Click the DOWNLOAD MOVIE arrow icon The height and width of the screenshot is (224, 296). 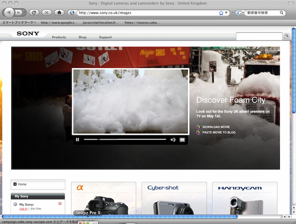[x=198, y=127]
